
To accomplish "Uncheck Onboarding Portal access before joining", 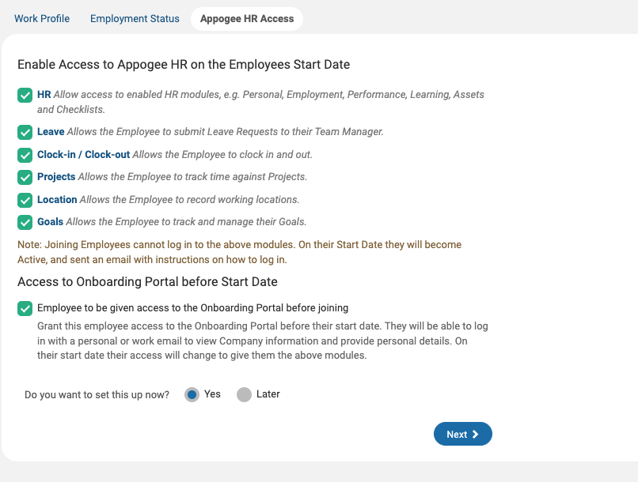I will (25, 308).
